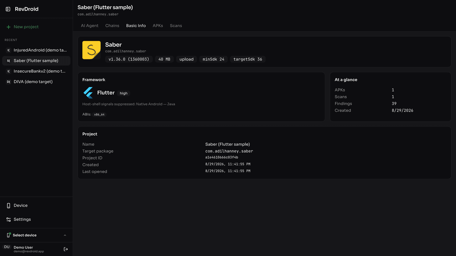The image size is (456, 256).
Task: Click the Target package value in Project card
Action: pos(229,151)
